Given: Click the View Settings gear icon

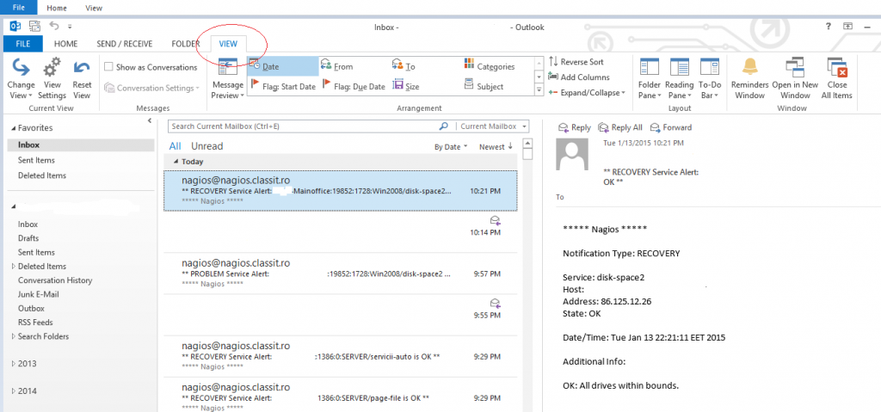Looking at the screenshot, I should tap(52, 69).
